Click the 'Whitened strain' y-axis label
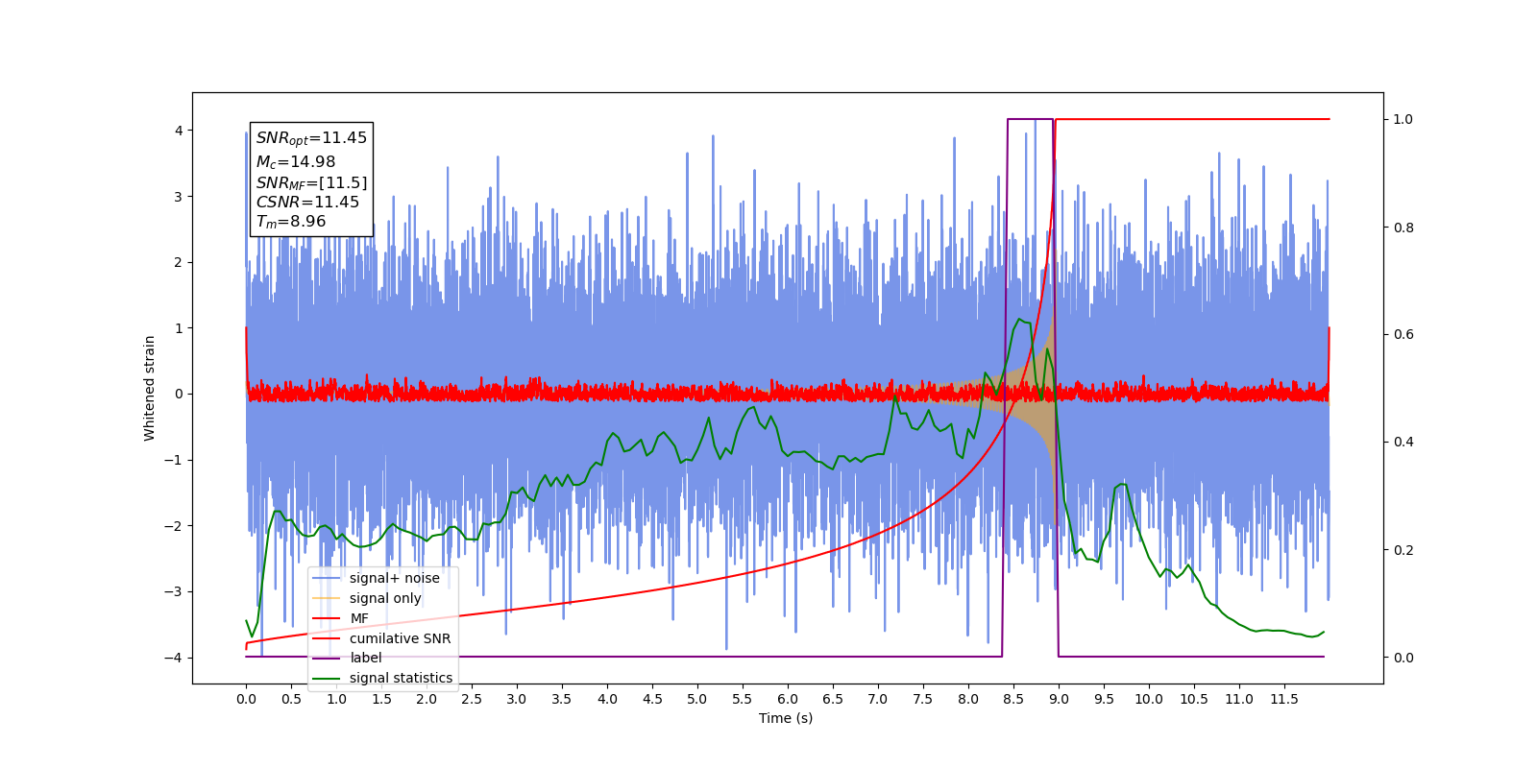The image size is (1537, 768). pos(150,388)
